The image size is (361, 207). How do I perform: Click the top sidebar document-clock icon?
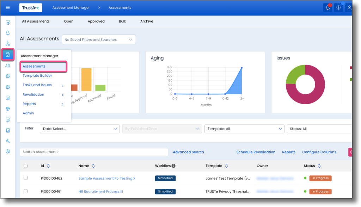[x=8, y=22]
